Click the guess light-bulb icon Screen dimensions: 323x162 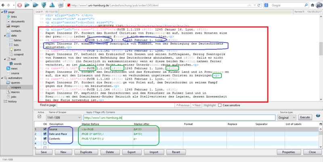pos(11,49)
